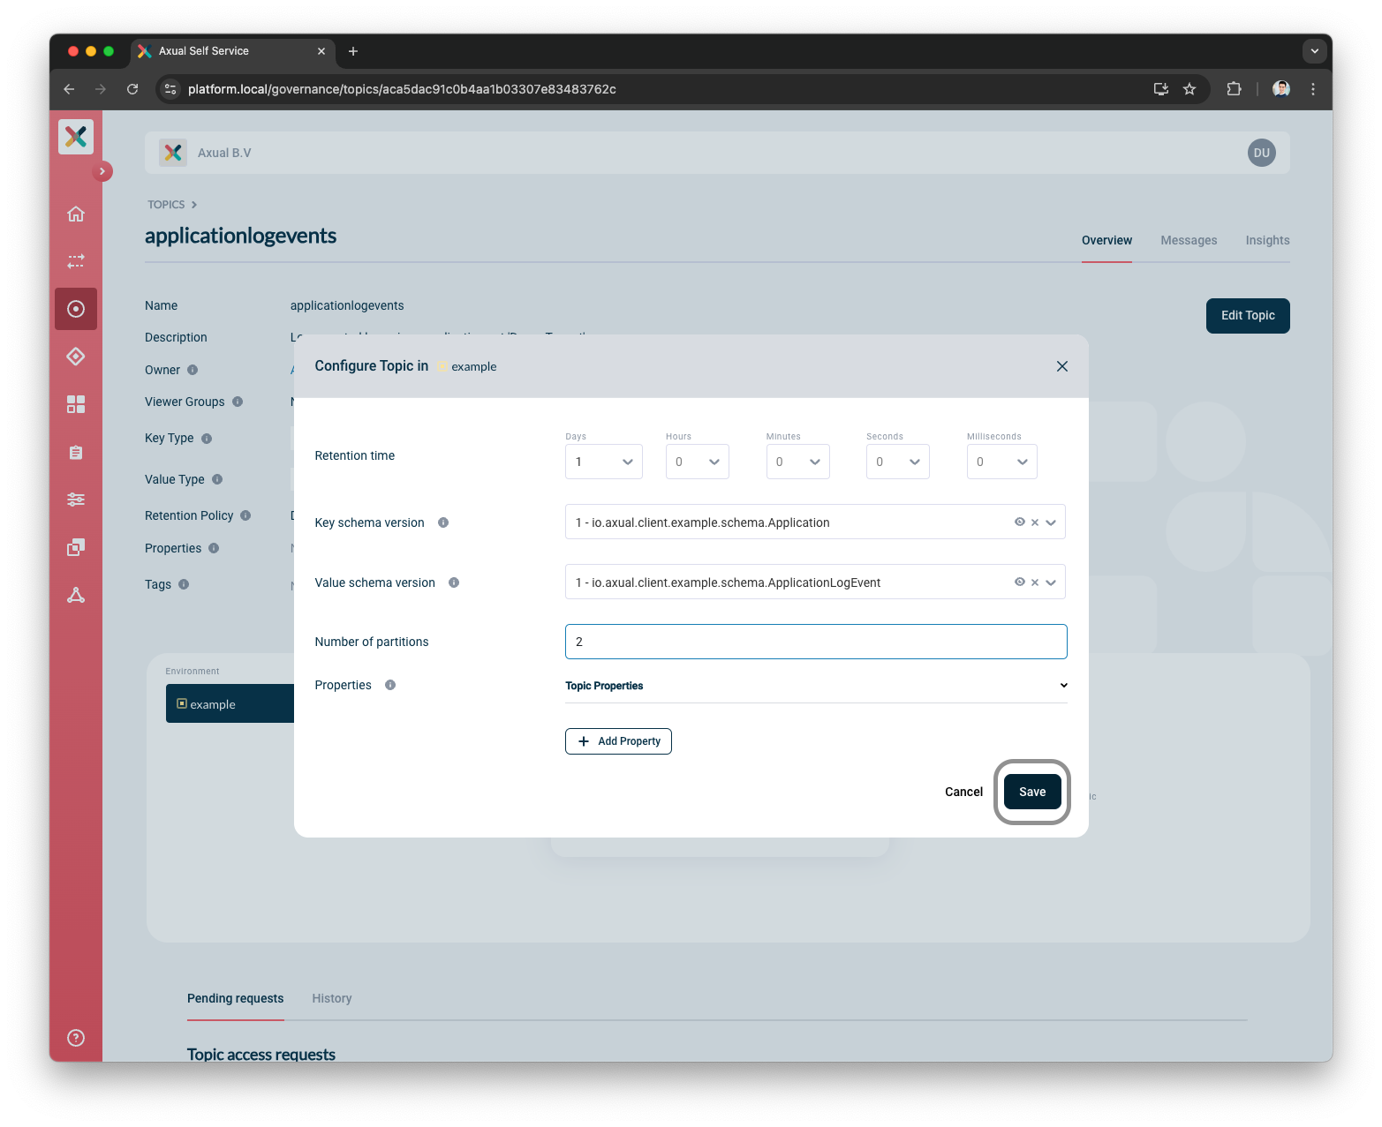Open the Milliseconds retention dropdown
This screenshot has height=1127, width=1382.
coord(1002,462)
